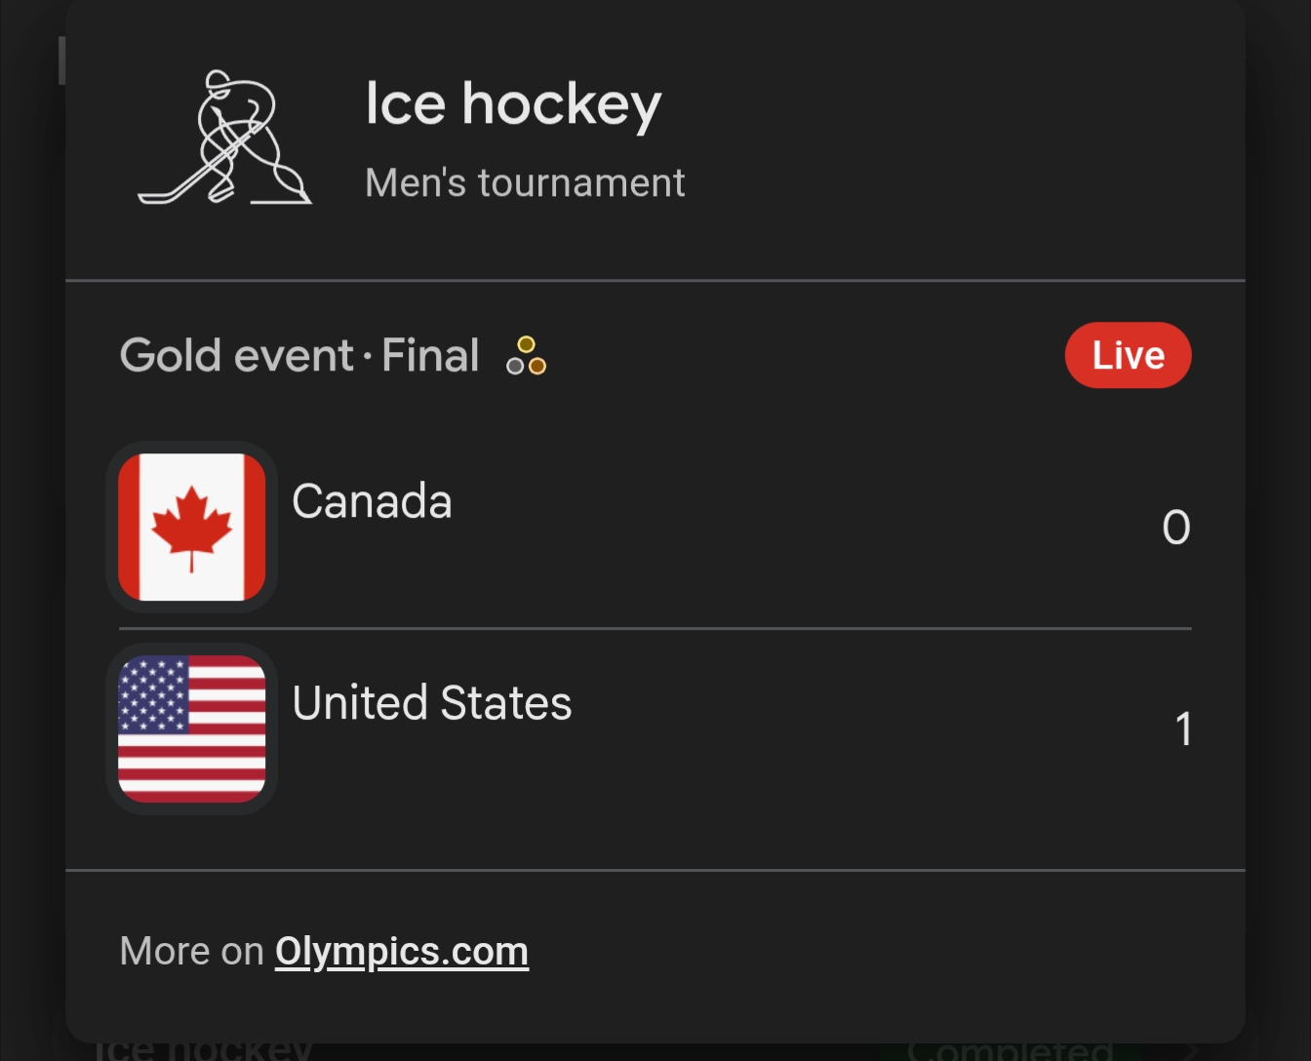The width and height of the screenshot is (1311, 1061).
Task: Tap the Canada flag icon
Action: point(192,528)
